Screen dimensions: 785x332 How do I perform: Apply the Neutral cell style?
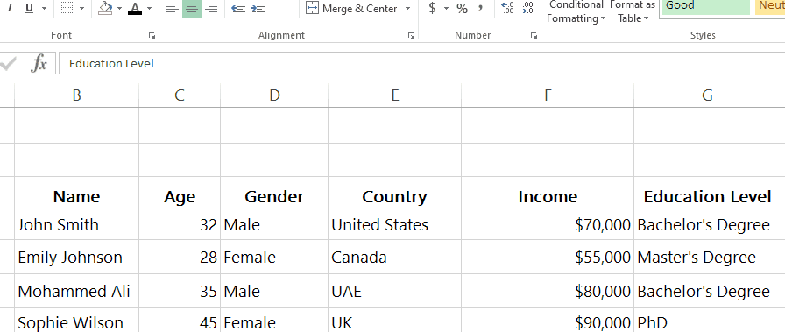click(x=770, y=7)
